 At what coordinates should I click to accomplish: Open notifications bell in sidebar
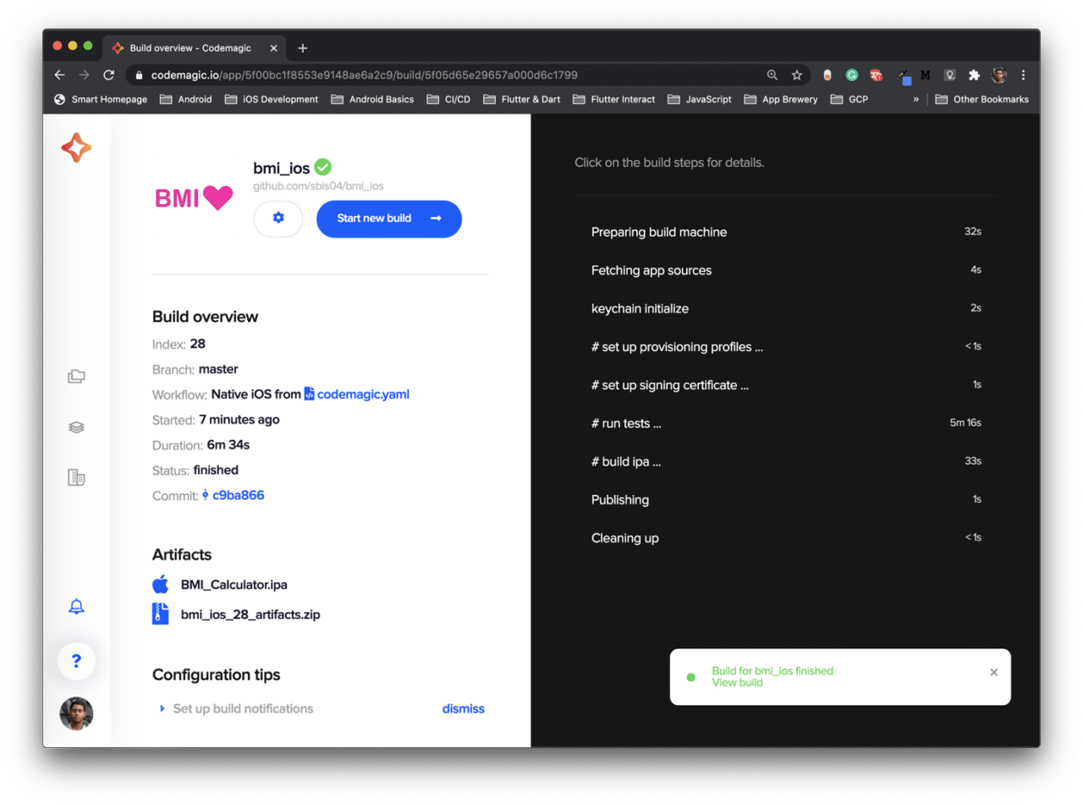click(x=76, y=606)
